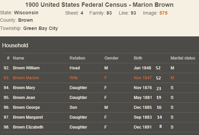Viewport: 199px width, 135px height.
Task: Open image number 575 link
Action: coord(164,13)
